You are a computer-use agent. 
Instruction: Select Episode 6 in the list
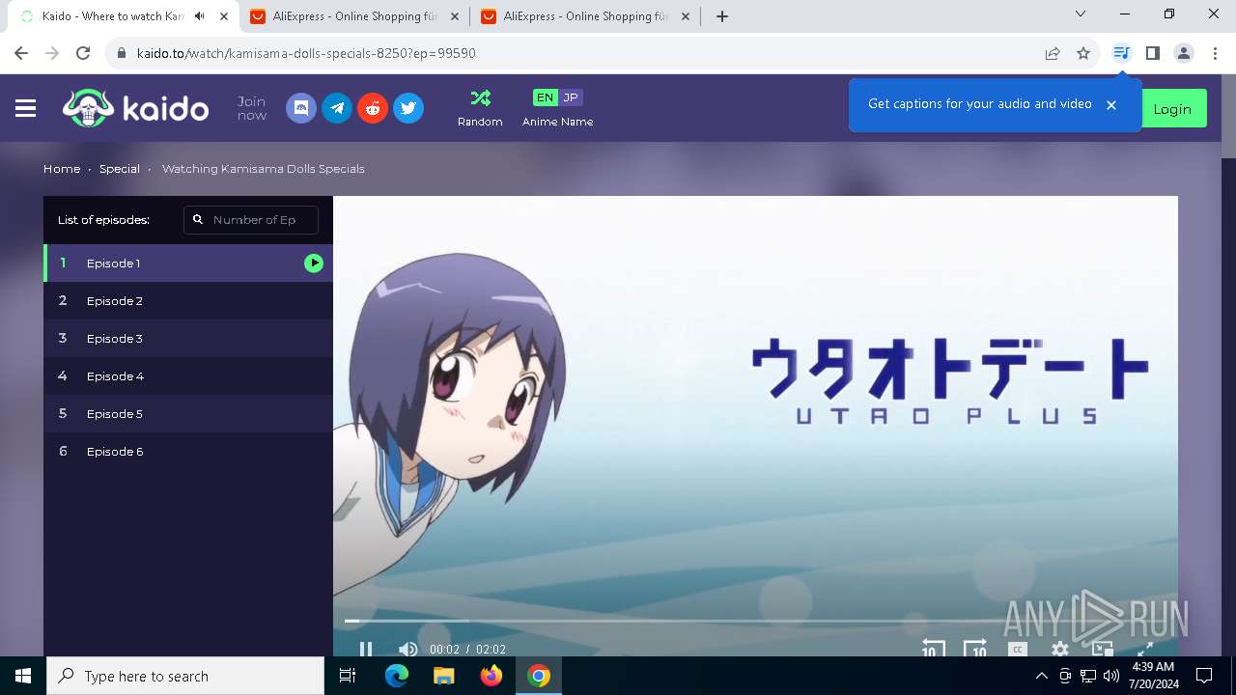188,452
